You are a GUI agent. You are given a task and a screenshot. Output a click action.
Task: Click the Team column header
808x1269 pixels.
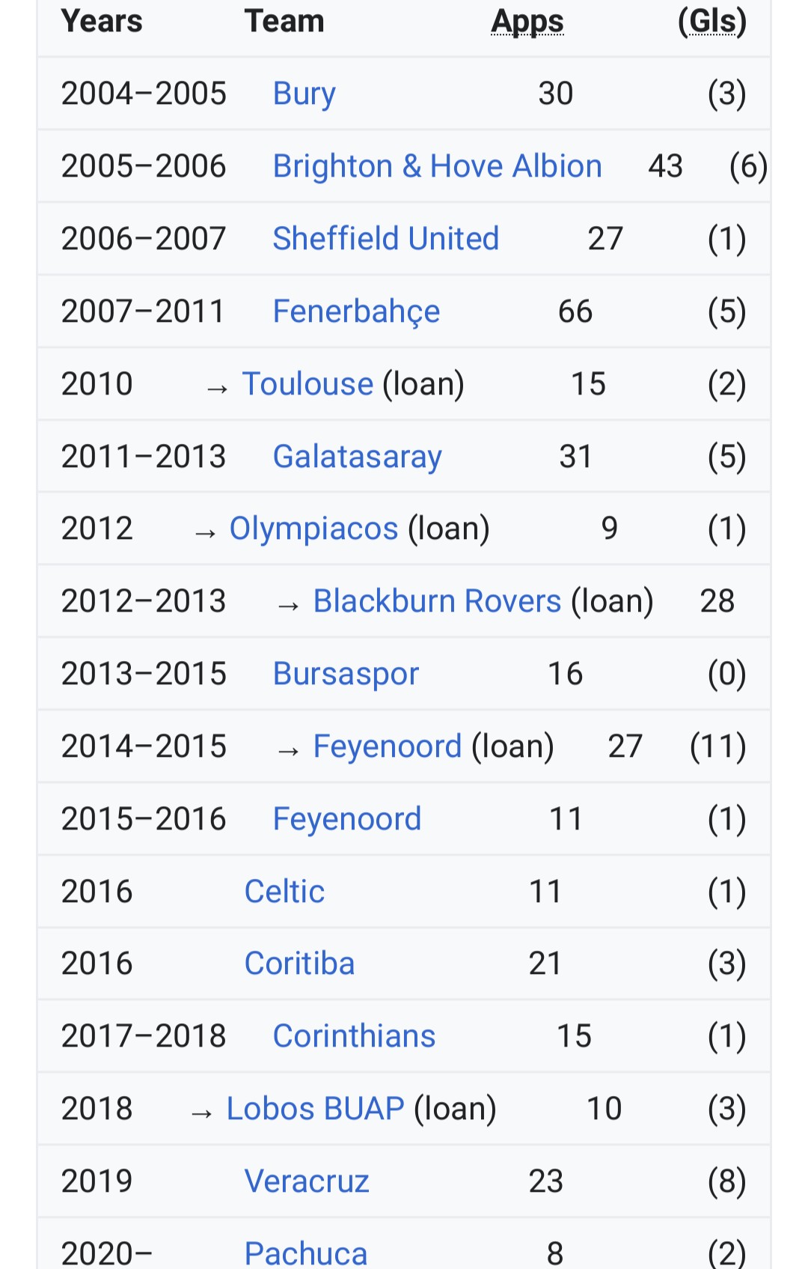point(284,21)
